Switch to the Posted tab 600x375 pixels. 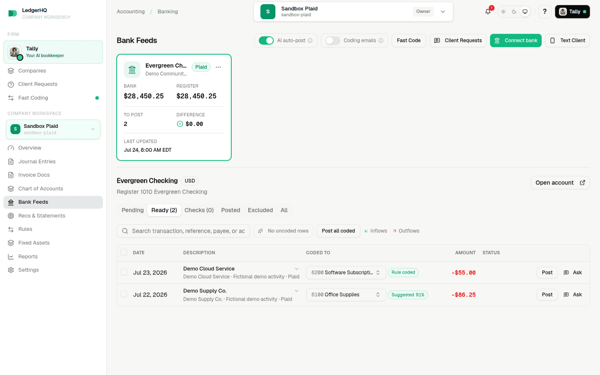230,210
